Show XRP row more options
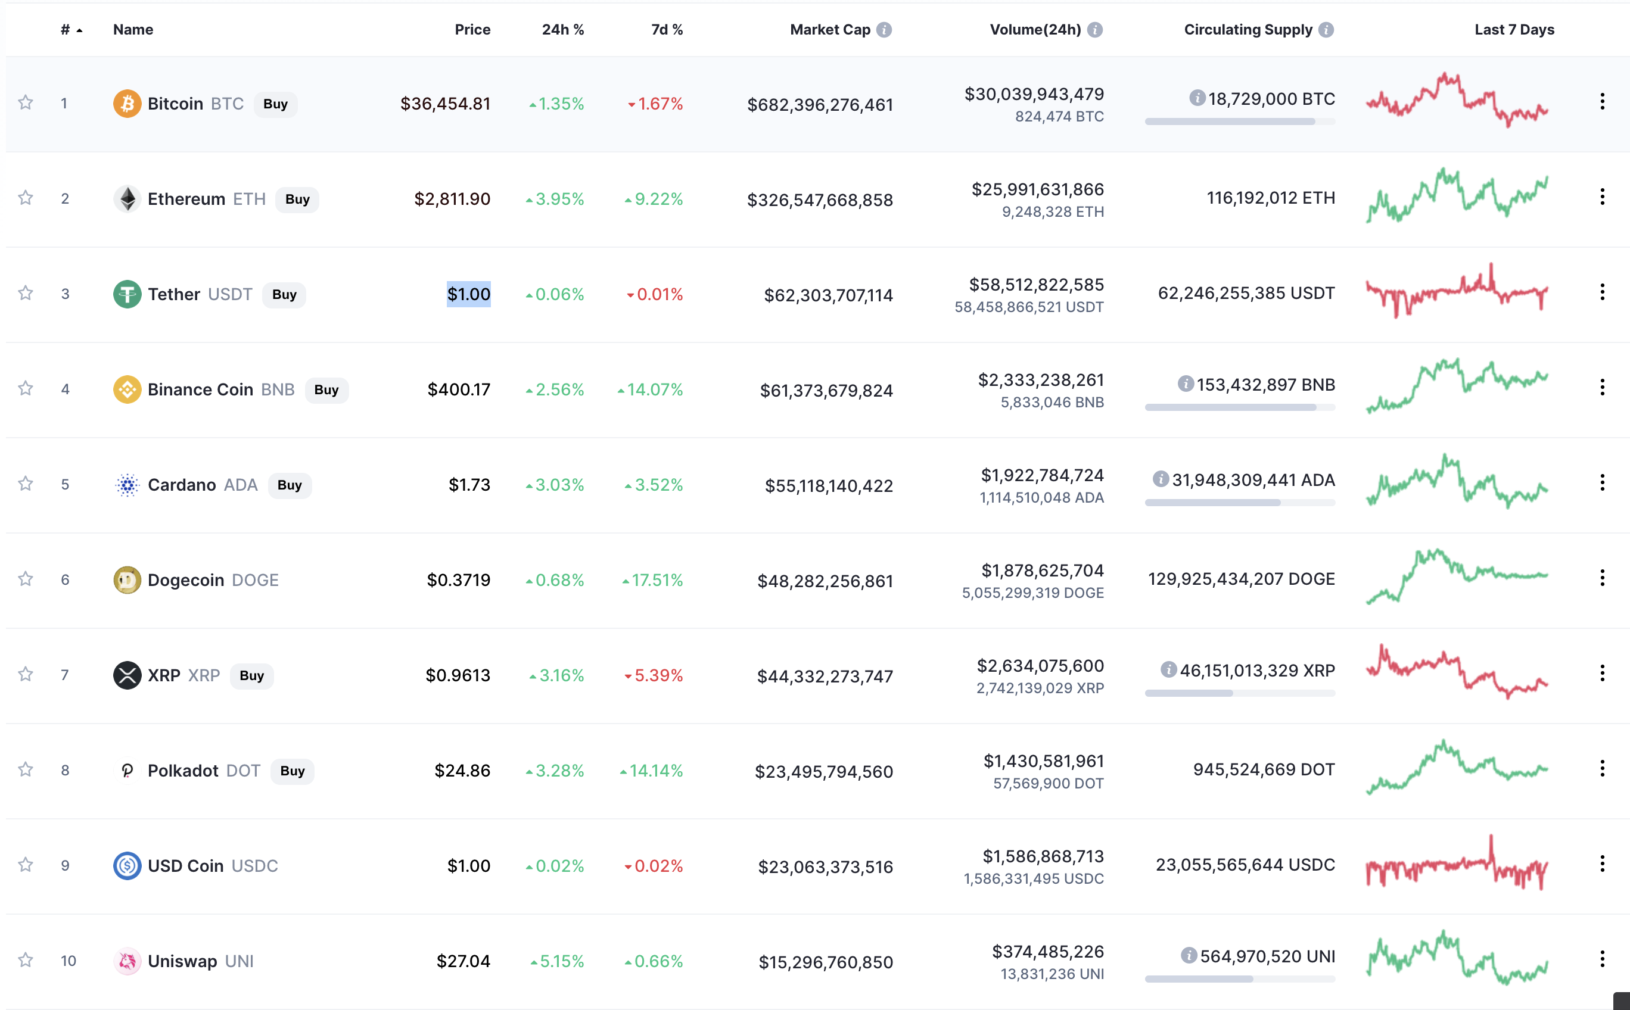Viewport: 1630px width, 1010px height. click(x=1602, y=674)
